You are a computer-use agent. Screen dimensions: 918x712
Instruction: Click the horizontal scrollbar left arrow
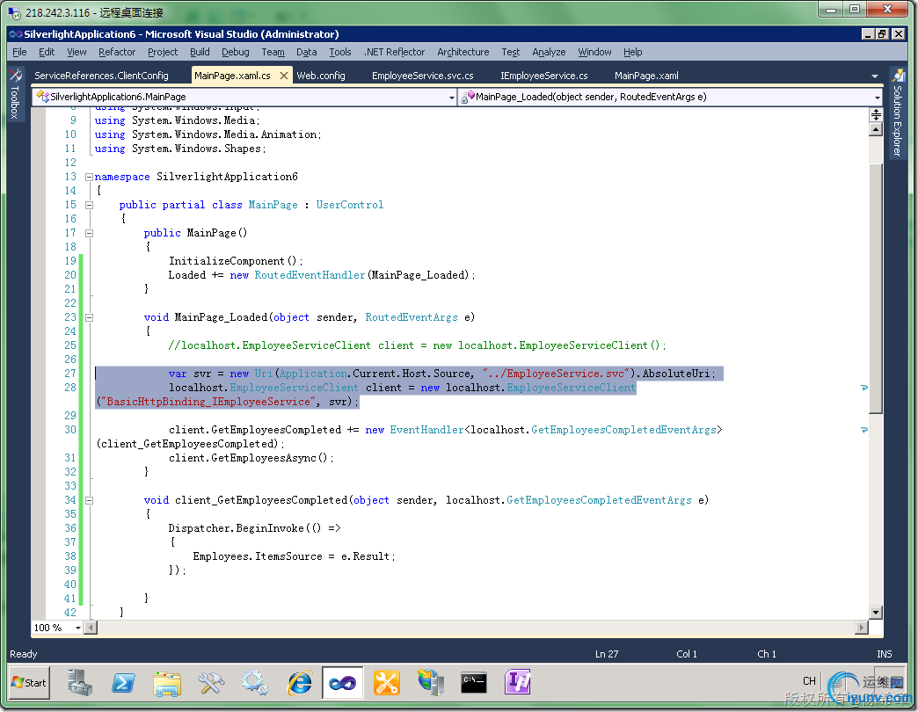coord(91,628)
